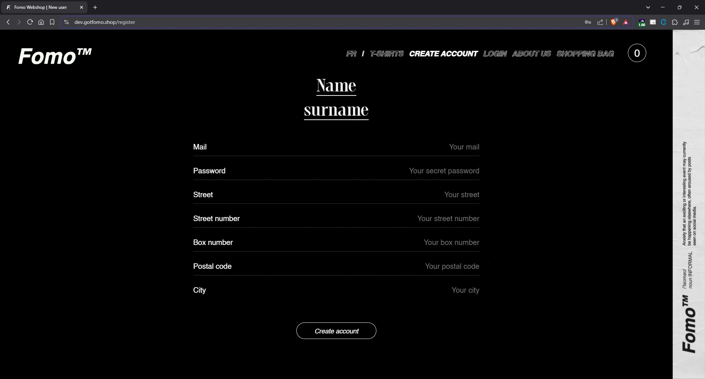Click the Password label

click(x=209, y=171)
